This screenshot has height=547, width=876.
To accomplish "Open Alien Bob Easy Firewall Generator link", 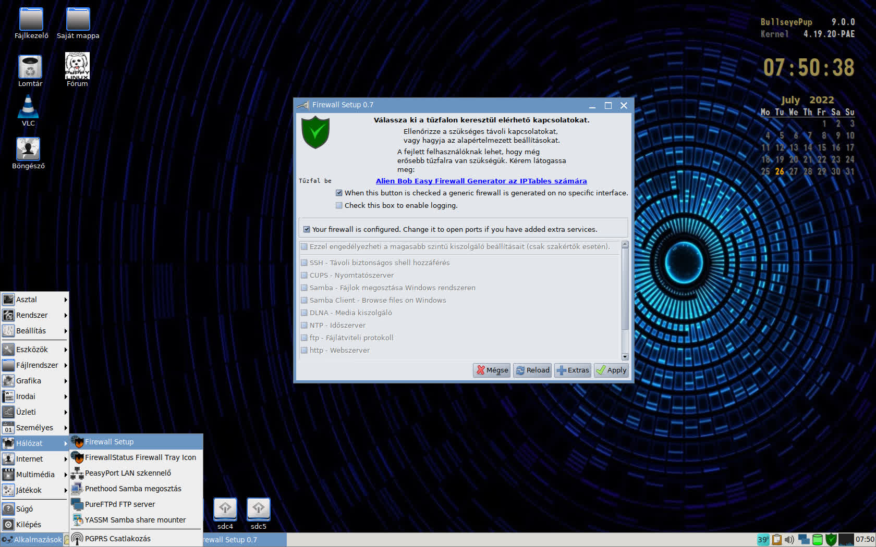I will (x=481, y=181).
